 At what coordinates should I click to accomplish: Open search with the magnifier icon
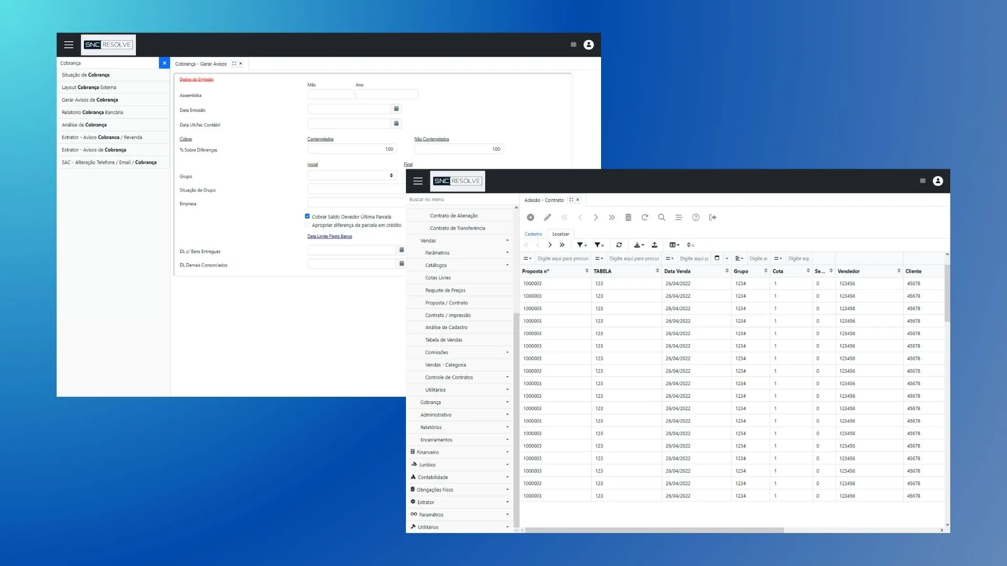(x=661, y=217)
